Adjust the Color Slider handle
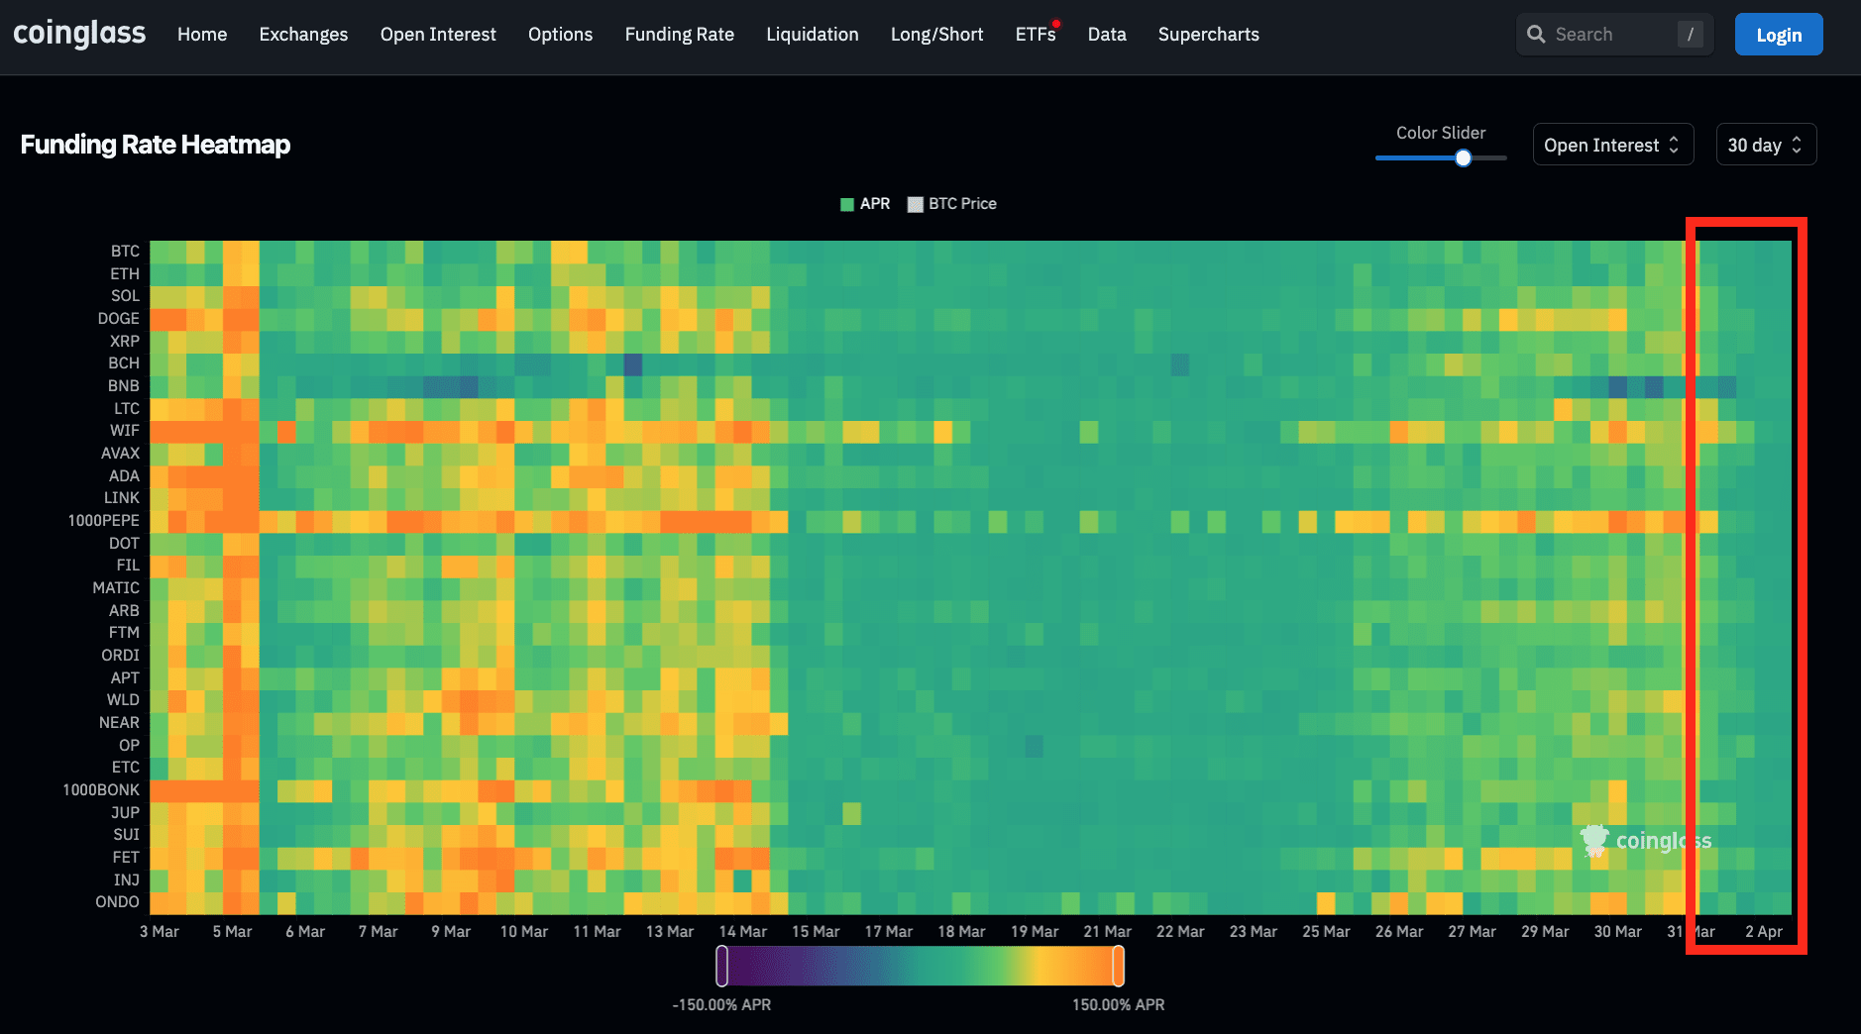 point(1463,157)
